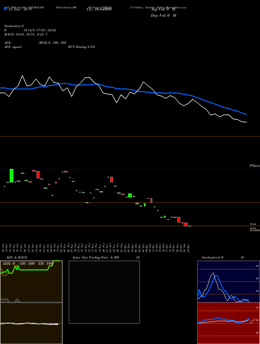Select the 'MACD: 16.69, 16.91, -0.22' line
Viewport: 260px width, 344px height.
(x=24, y=34)
